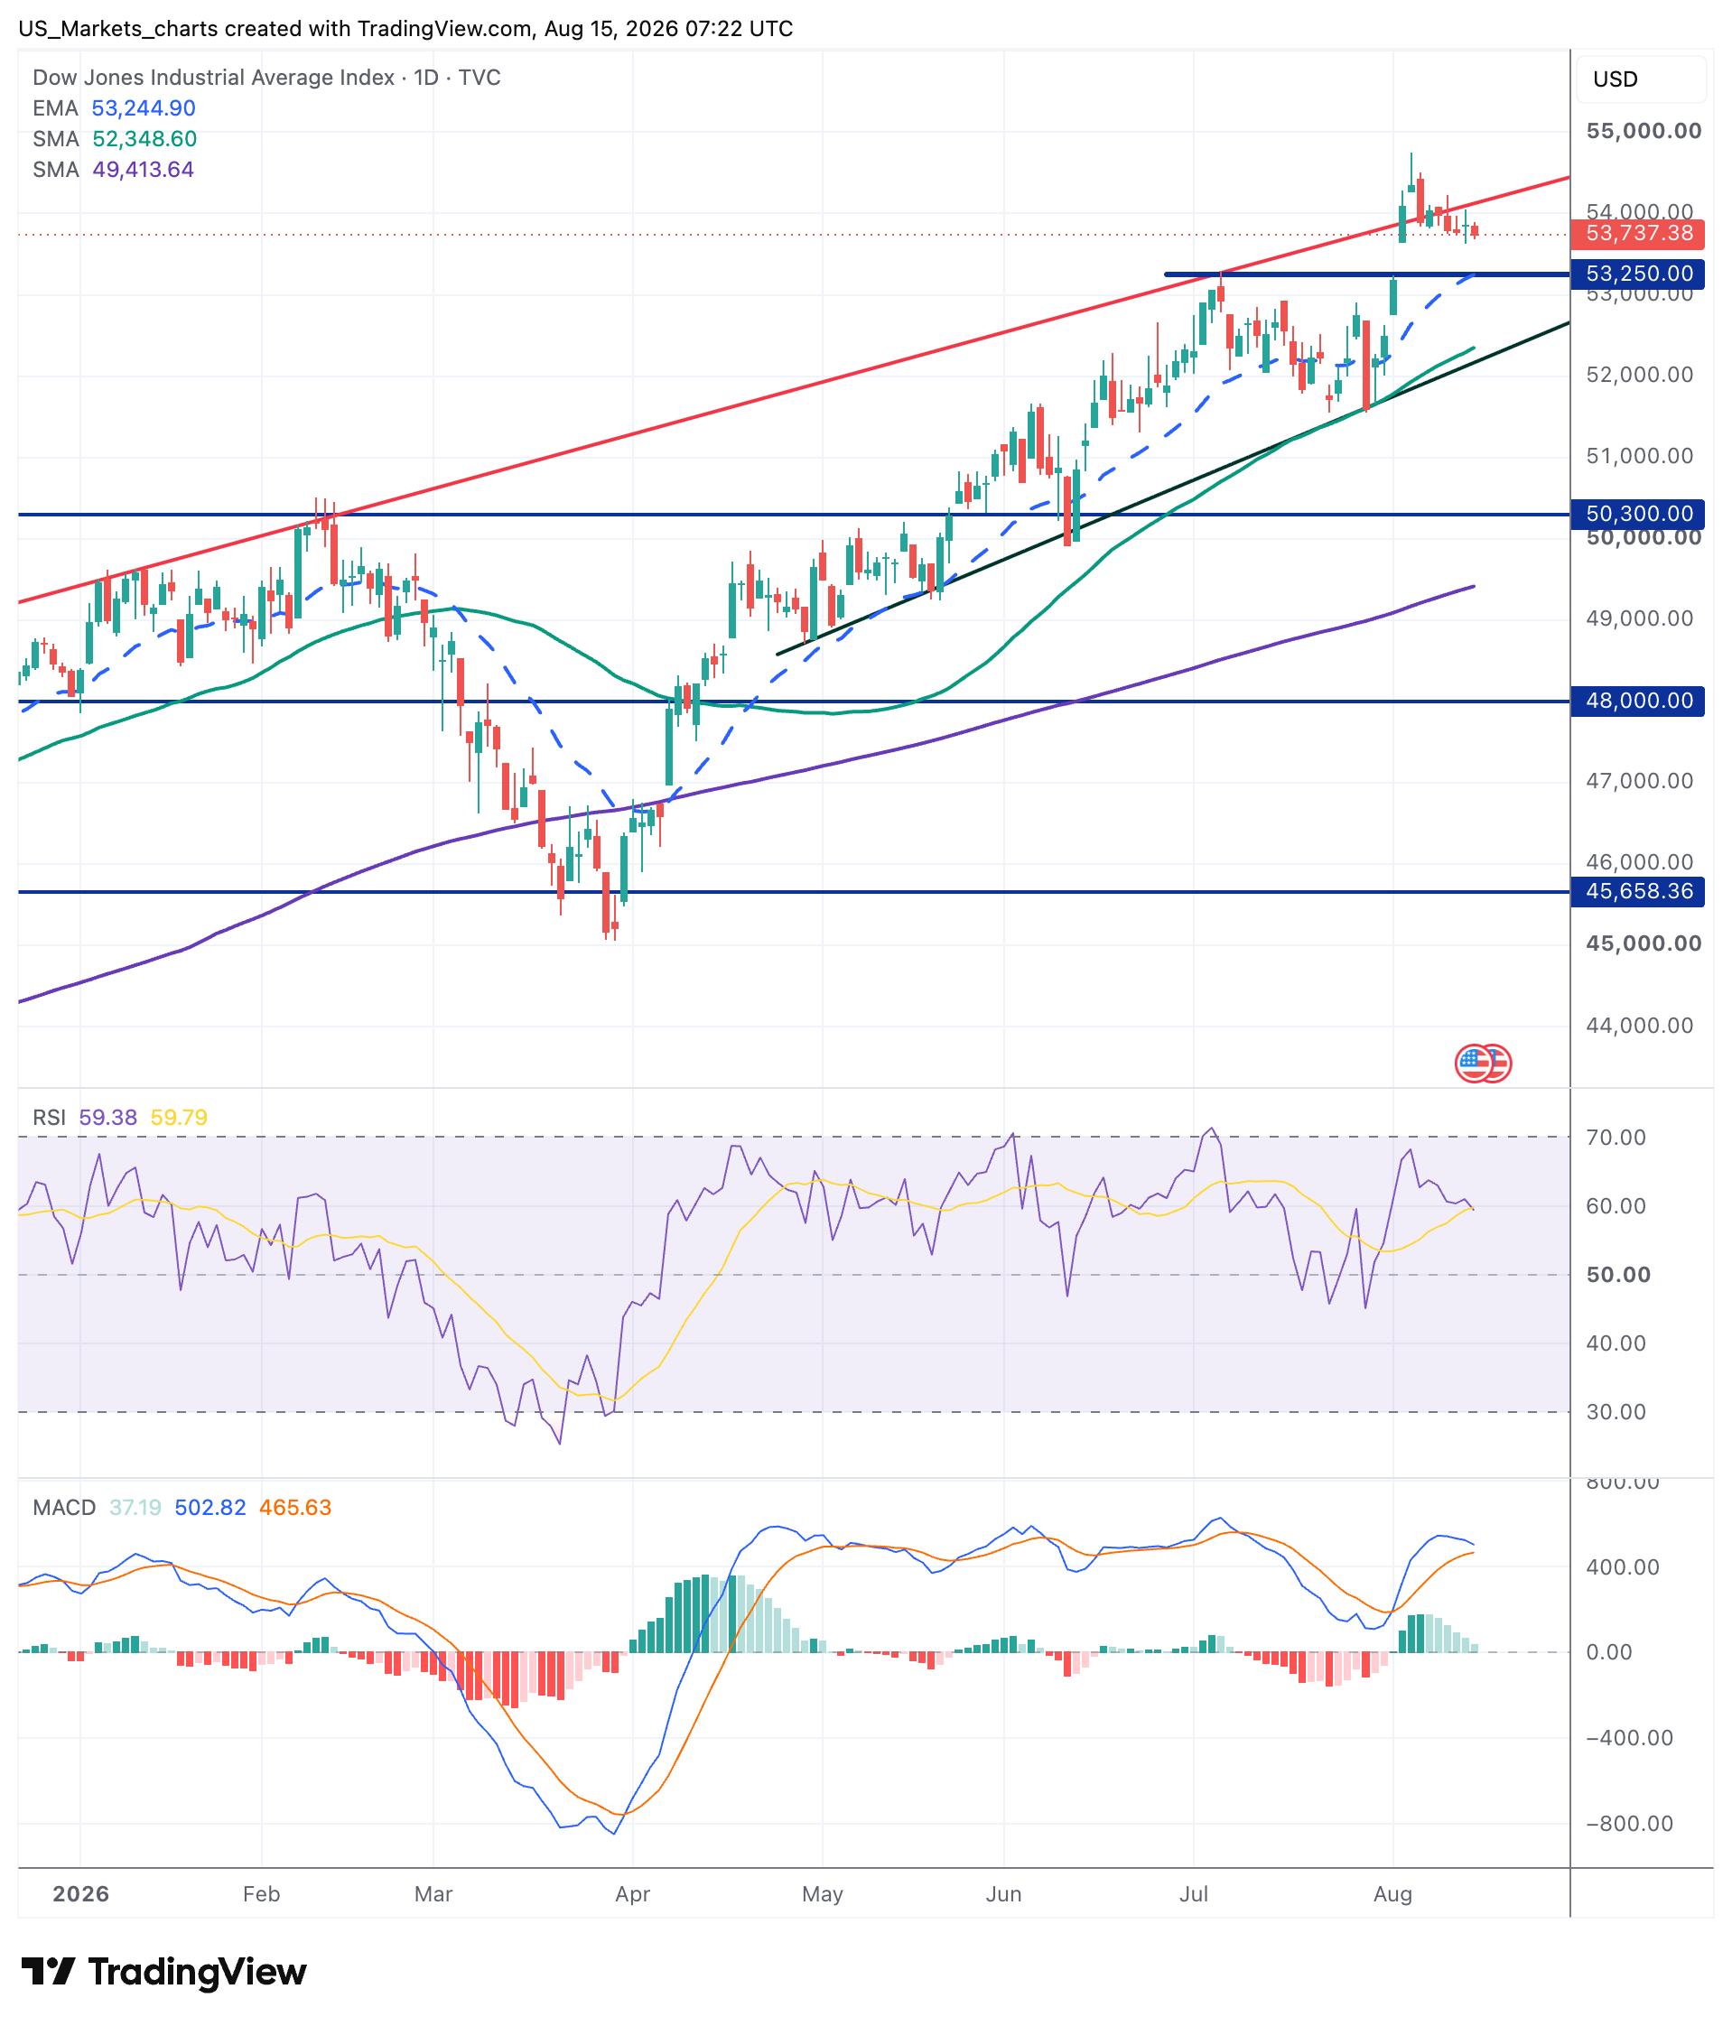Click the SMA legend value 52,348.60
The width and height of the screenshot is (1732, 2026).
point(144,139)
